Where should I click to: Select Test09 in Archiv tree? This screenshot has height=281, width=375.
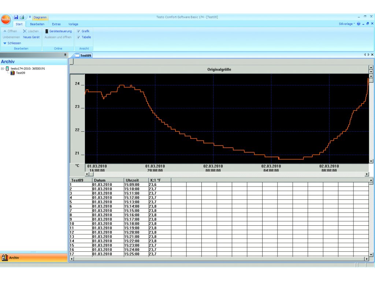click(21, 73)
